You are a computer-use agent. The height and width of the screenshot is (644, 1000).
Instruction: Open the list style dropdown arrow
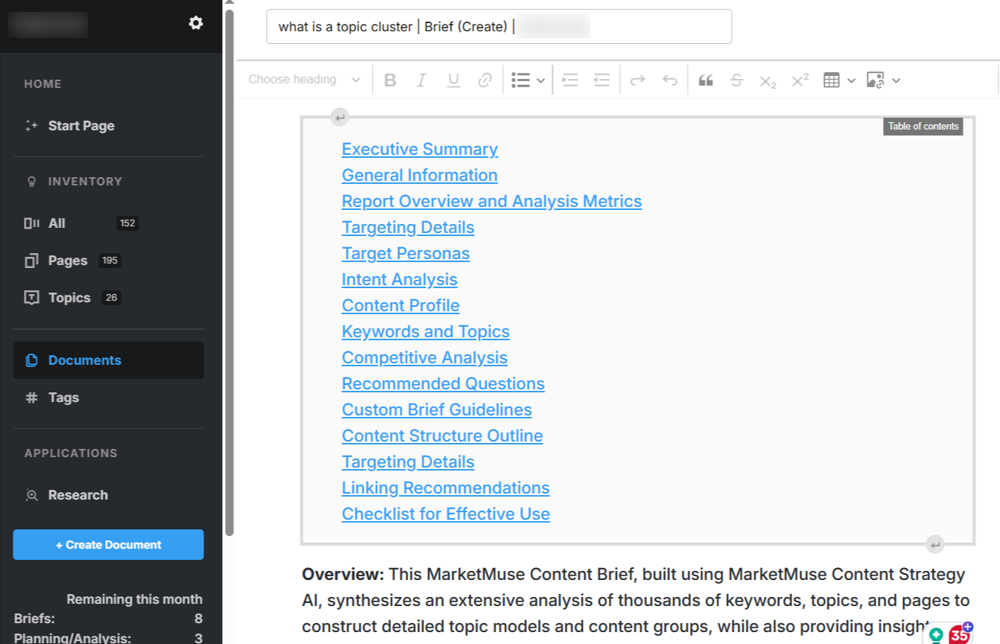pyautogui.click(x=540, y=80)
